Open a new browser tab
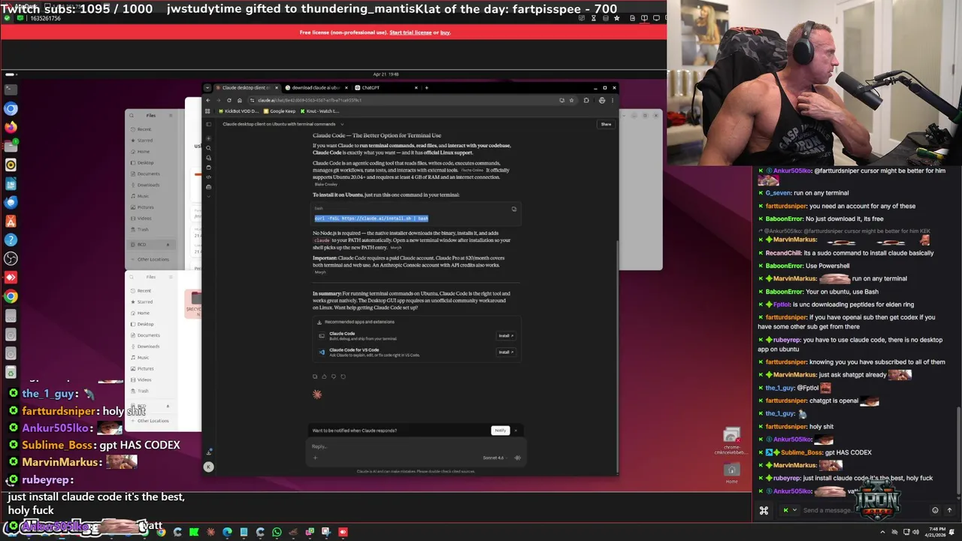Viewport: 962px width, 541px height. point(426,88)
